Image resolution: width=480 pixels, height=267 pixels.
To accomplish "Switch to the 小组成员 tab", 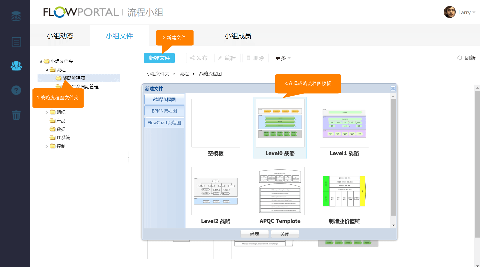I will coord(238,36).
